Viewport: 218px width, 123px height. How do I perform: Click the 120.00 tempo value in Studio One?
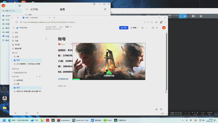click(210, 113)
